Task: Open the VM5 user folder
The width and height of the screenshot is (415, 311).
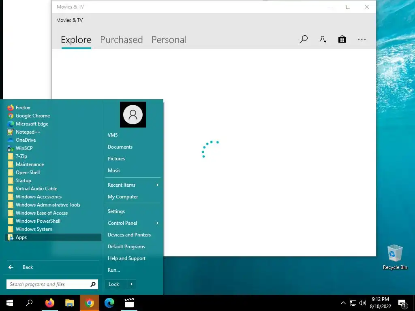Action: point(133,135)
